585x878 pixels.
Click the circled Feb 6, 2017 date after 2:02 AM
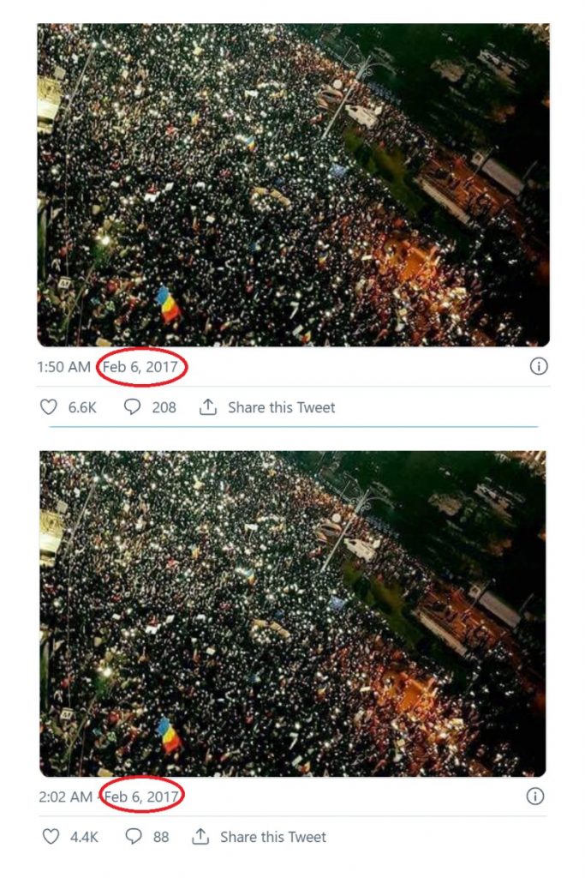click(x=142, y=797)
